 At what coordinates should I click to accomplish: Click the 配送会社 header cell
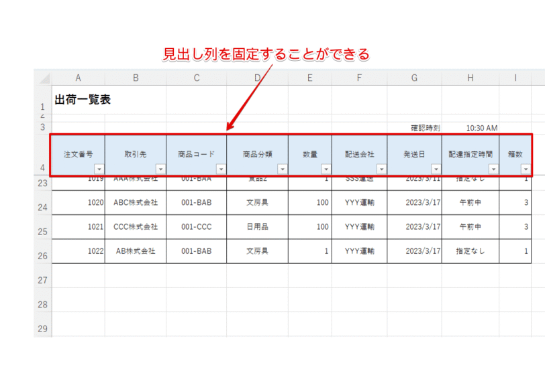pos(359,155)
